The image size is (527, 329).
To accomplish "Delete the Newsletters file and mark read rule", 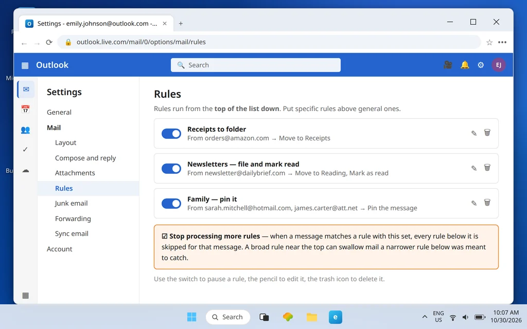I will 487,168.
